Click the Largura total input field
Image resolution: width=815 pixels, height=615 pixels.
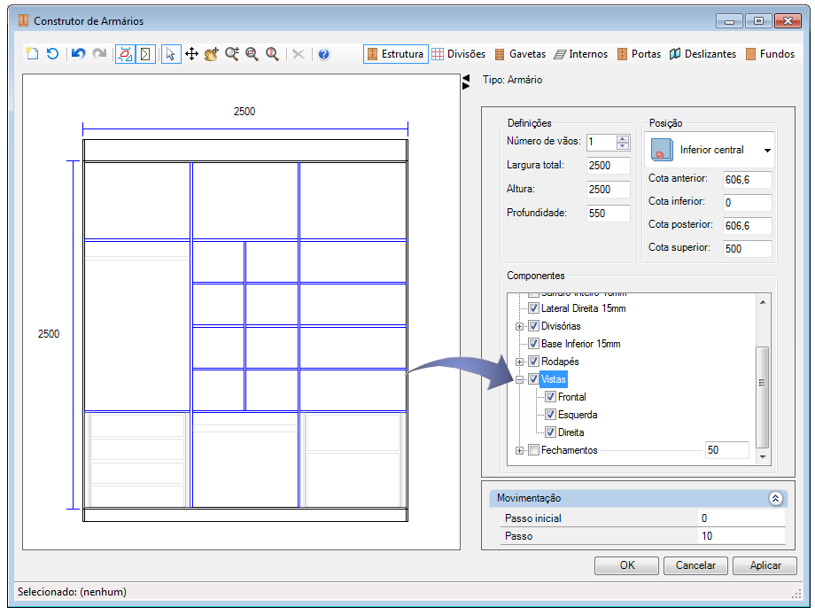(608, 166)
